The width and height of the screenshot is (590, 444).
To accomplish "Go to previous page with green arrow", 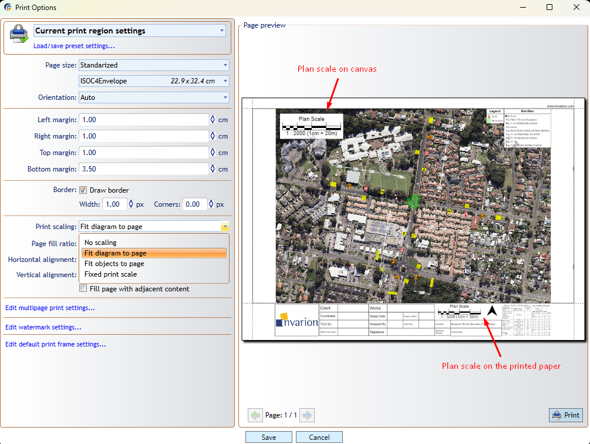I will pyautogui.click(x=255, y=415).
